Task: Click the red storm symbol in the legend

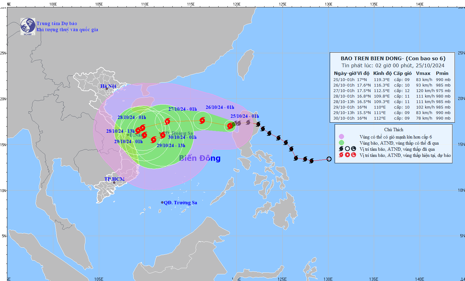Action: click(x=341, y=155)
